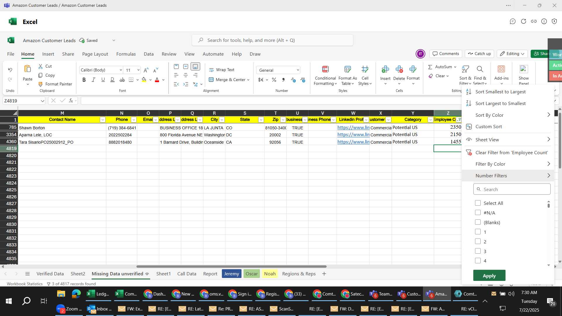
Task: Open Format As Table
Action: click(348, 76)
